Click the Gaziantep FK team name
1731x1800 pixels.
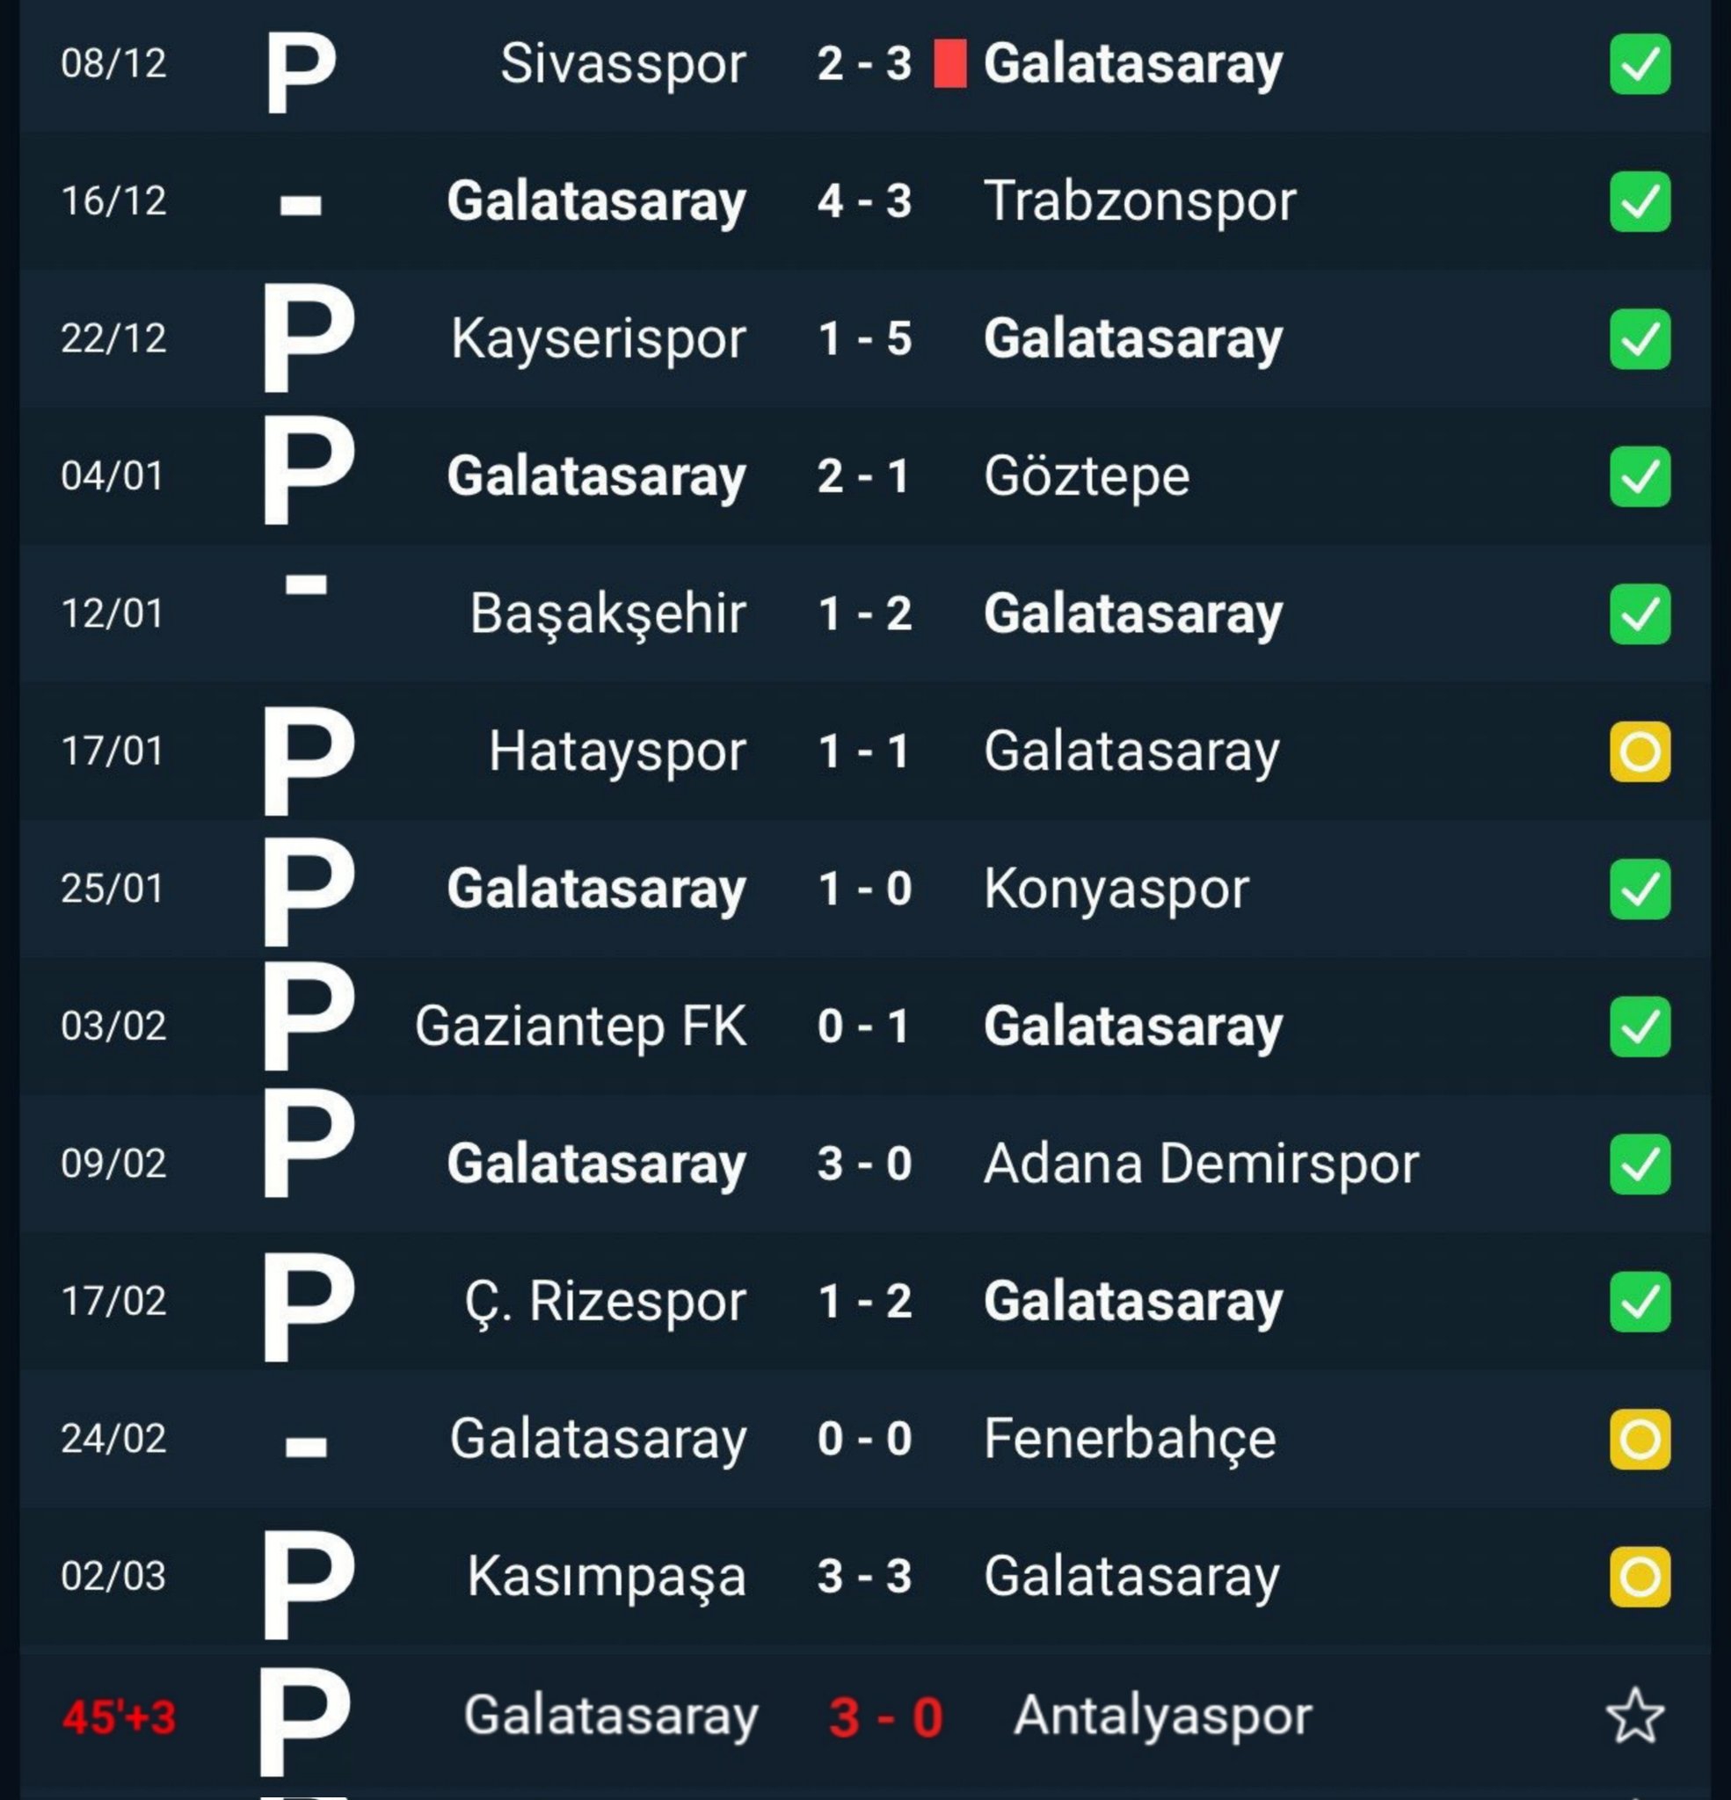click(579, 1026)
